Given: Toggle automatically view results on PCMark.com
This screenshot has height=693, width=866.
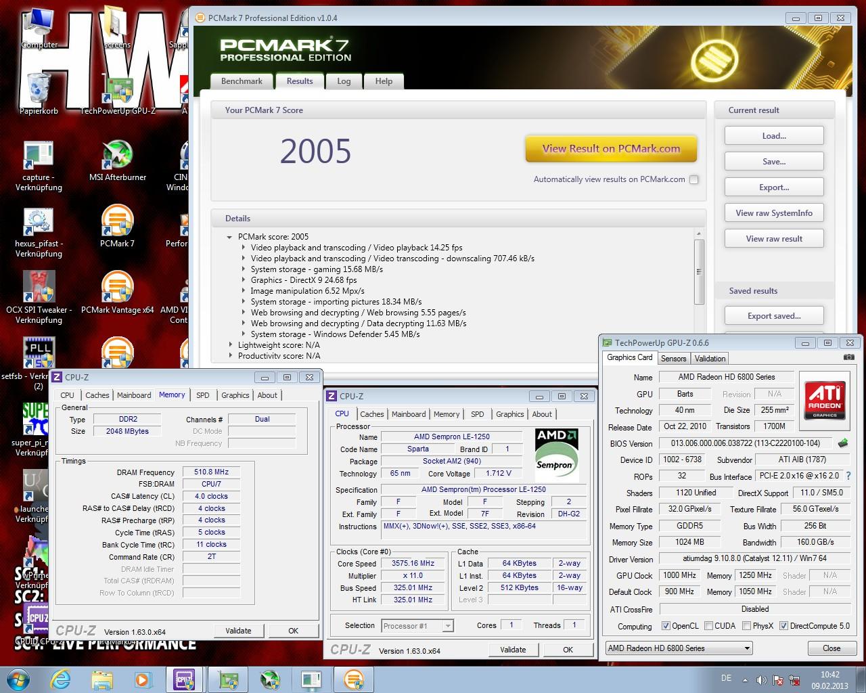Looking at the screenshot, I should [x=693, y=179].
